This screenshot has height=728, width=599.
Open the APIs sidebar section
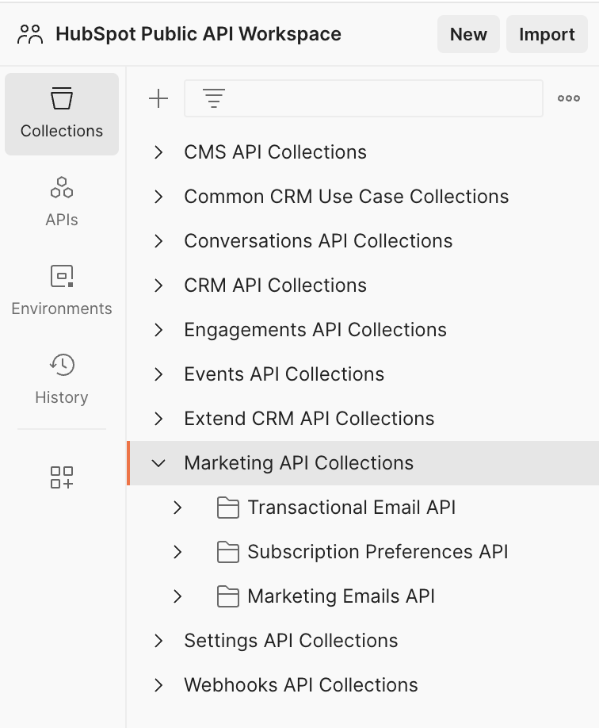(62, 202)
